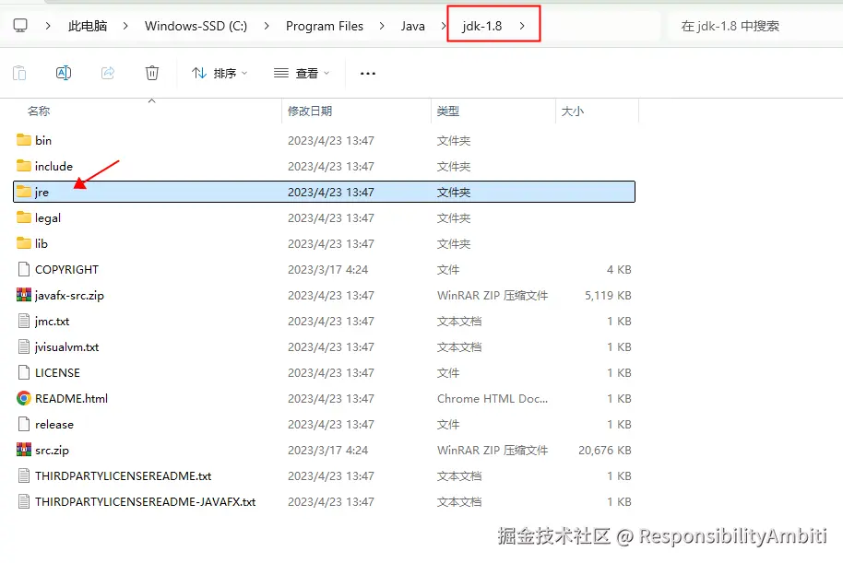The width and height of the screenshot is (843, 563).
Task: Navigate to Windows-SSD (C:) breadcrumb
Action: [196, 26]
